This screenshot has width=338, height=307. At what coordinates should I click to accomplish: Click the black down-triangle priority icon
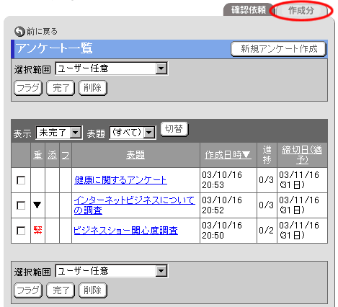pos(37,205)
